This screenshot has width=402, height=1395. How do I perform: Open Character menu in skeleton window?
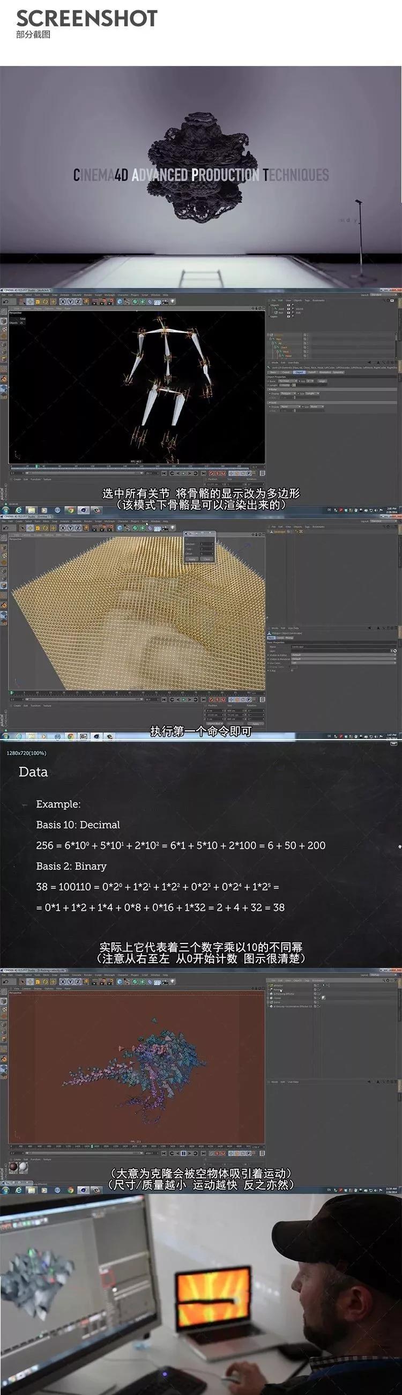123,295
